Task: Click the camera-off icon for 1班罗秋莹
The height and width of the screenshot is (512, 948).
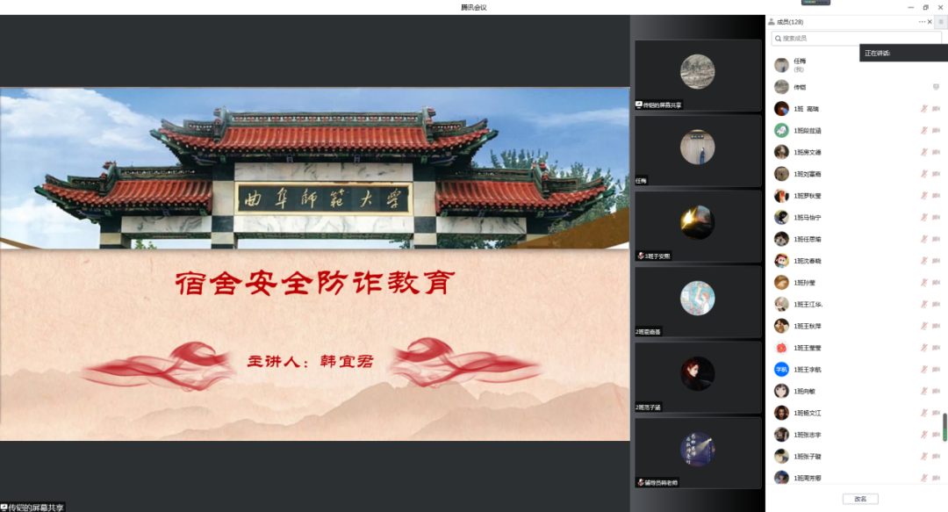Action: tap(936, 196)
